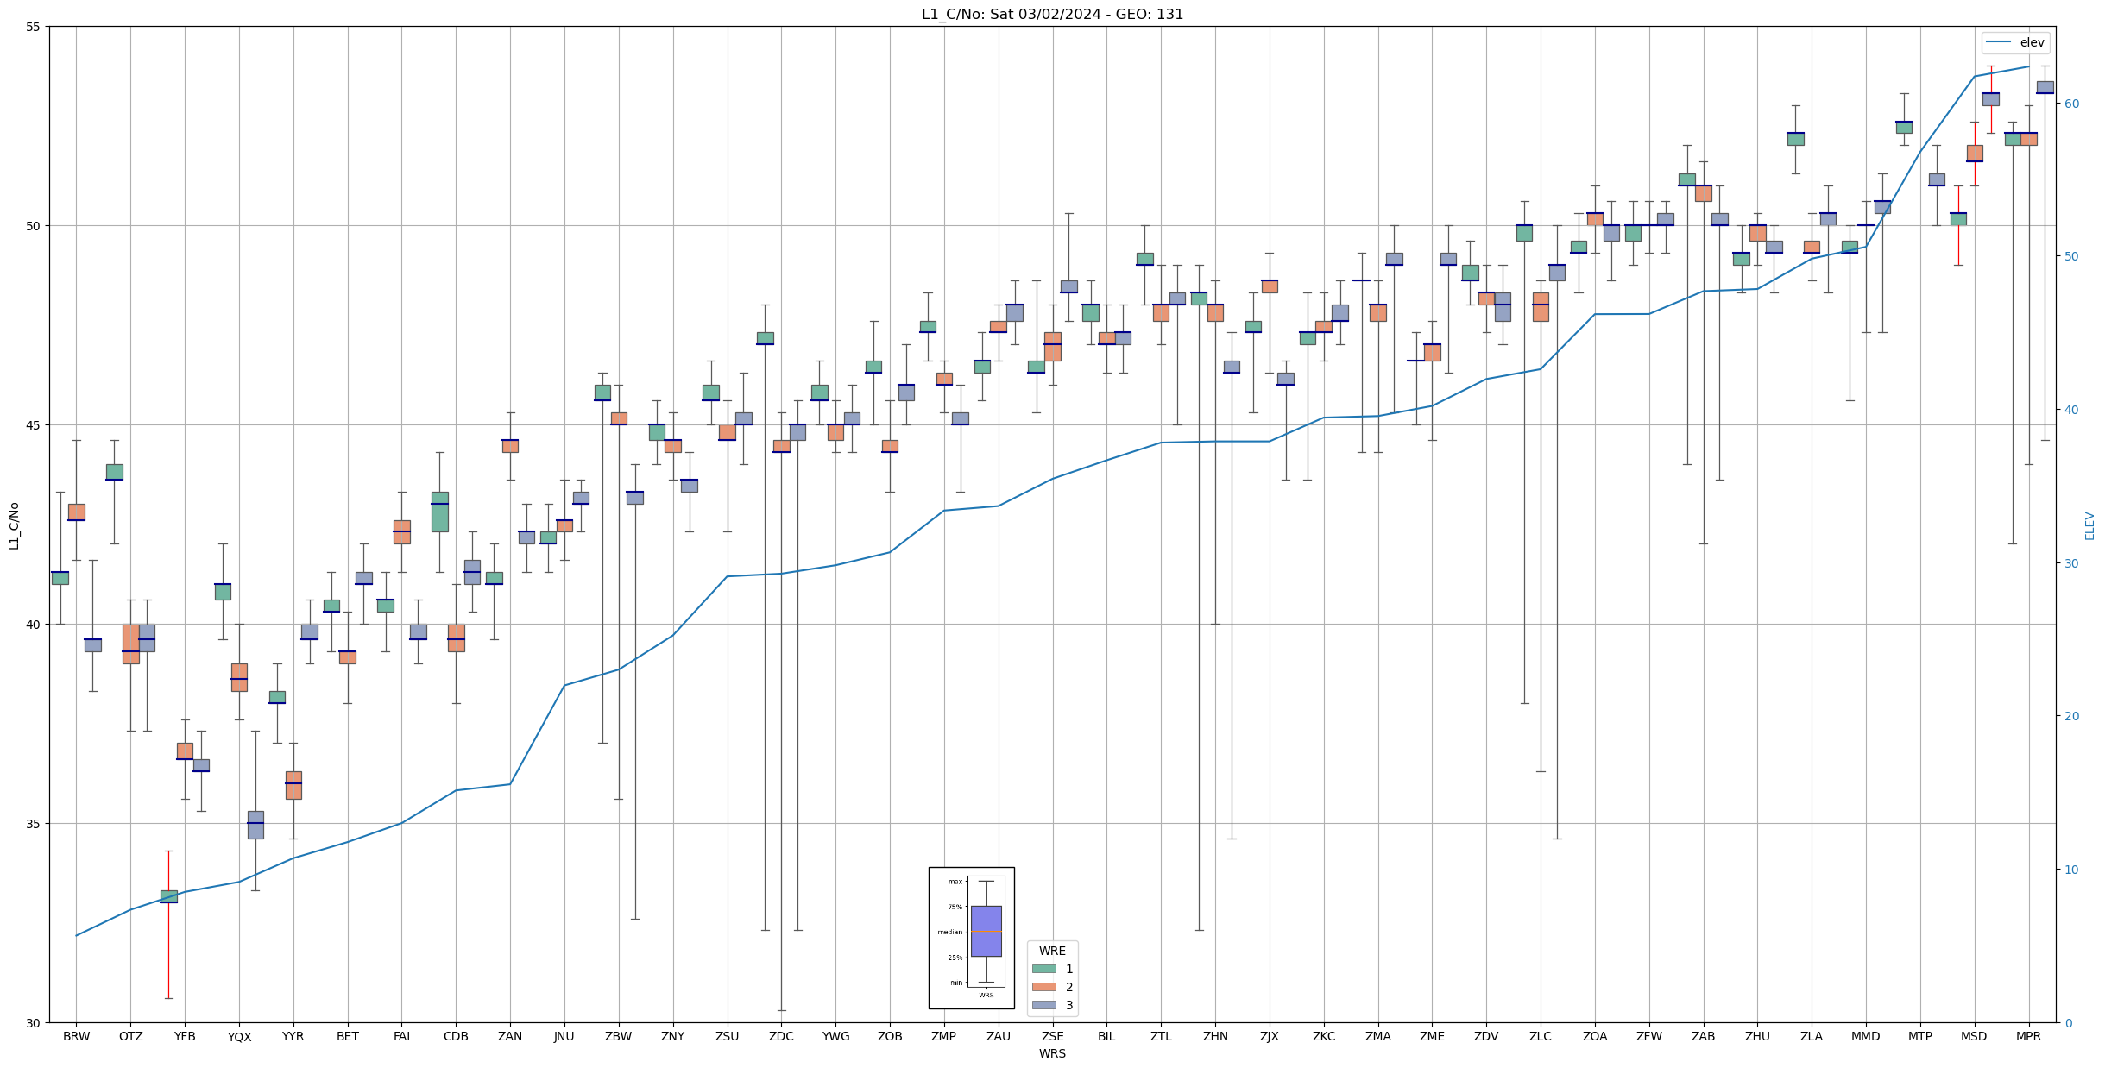The image size is (2105, 1068).
Task: Click the ZSE x-axis label
Action: tap(1053, 1036)
